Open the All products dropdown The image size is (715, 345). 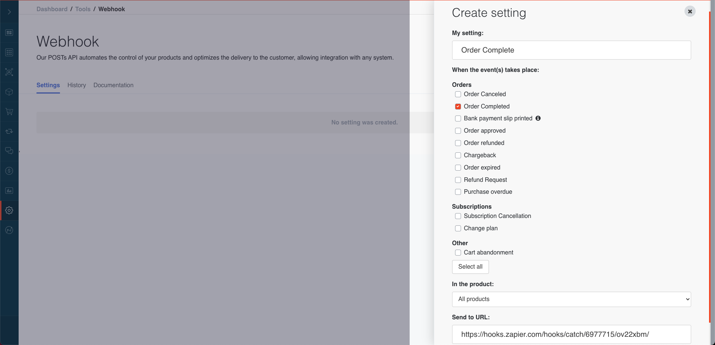coord(571,299)
